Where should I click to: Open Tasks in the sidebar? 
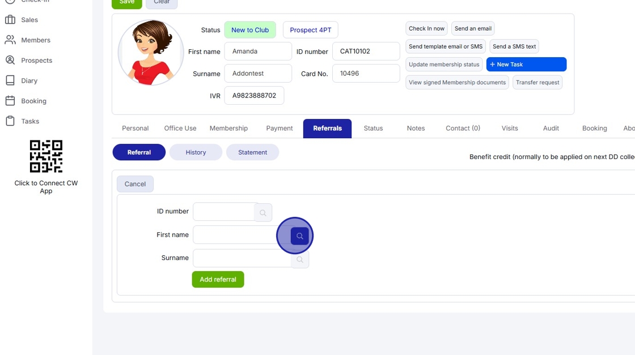30,121
